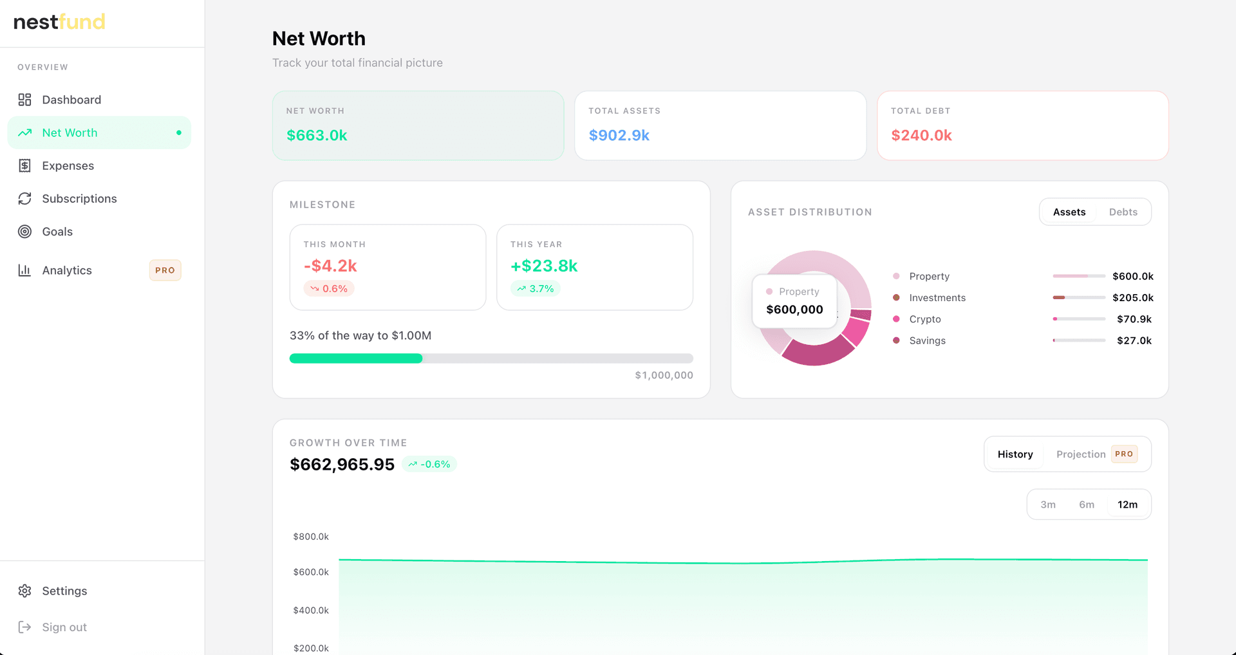Image resolution: width=1236 pixels, height=655 pixels.
Task: Click the Property legend dot
Action: point(896,276)
